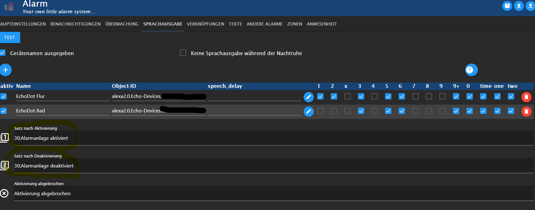Uncheck column 1 for EchoDot Flur
Screen dimensions: 535x210
click(x=320, y=96)
